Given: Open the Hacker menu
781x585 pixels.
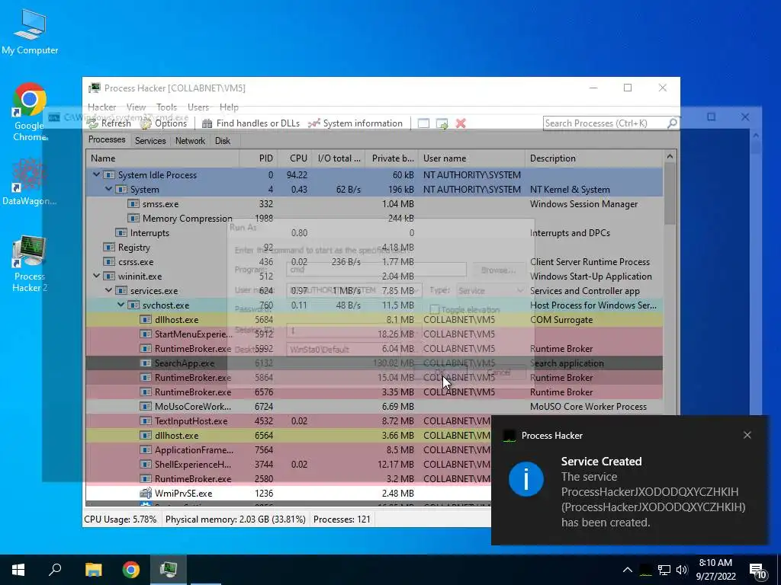Looking at the screenshot, I should (x=101, y=107).
